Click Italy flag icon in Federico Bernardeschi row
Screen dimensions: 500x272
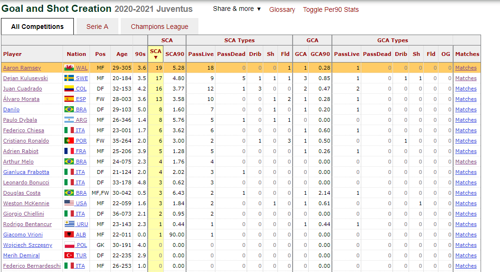coord(69,266)
